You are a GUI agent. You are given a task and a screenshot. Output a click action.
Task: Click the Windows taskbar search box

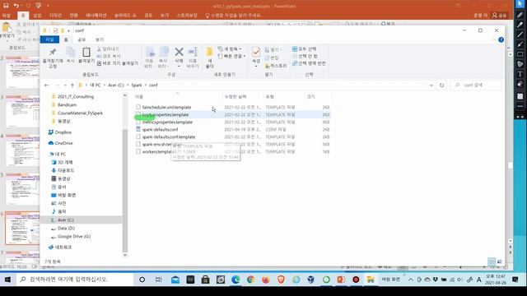click(75, 280)
